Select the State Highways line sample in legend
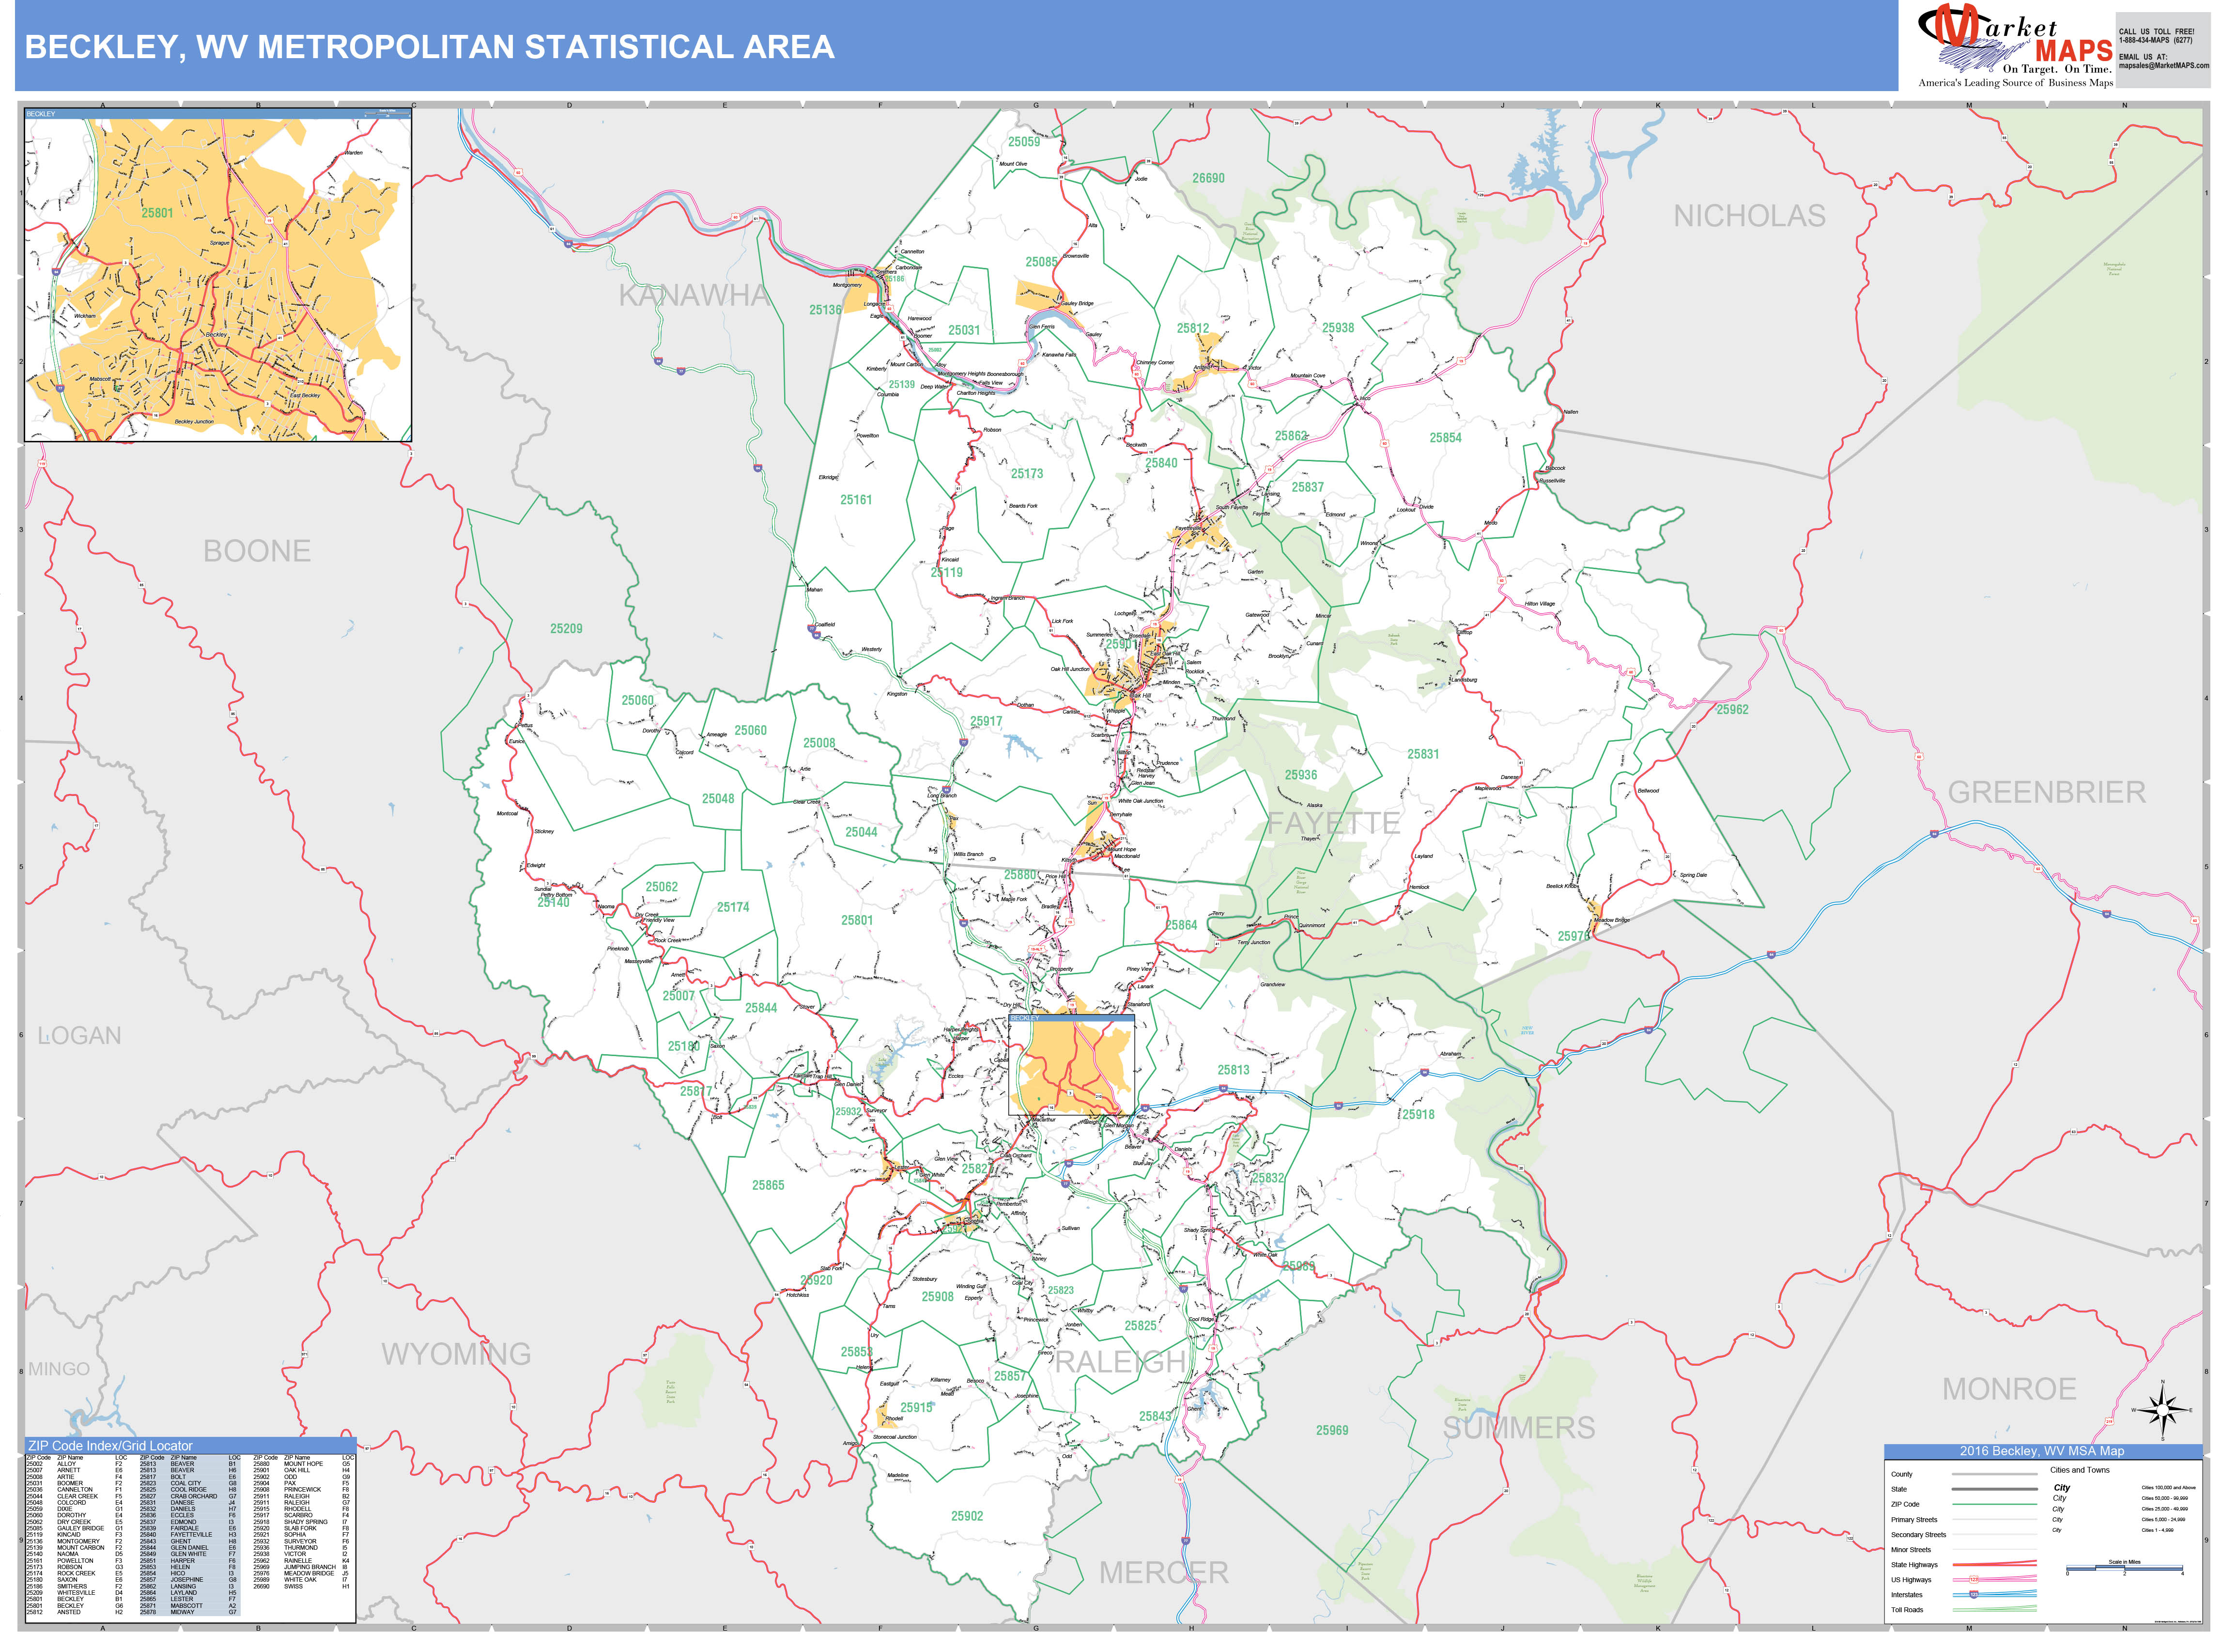2221x1634 pixels. pyautogui.click(x=1993, y=1566)
